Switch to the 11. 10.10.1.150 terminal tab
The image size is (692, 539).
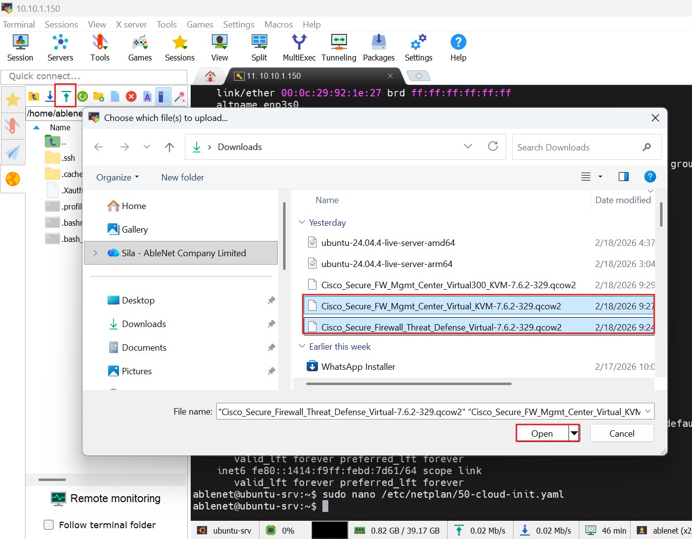[273, 76]
